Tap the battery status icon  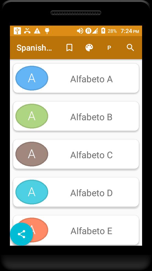103,31
